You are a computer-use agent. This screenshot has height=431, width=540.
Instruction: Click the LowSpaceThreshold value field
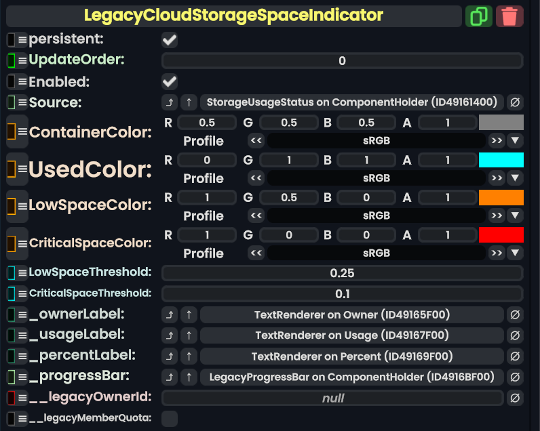(342, 273)
